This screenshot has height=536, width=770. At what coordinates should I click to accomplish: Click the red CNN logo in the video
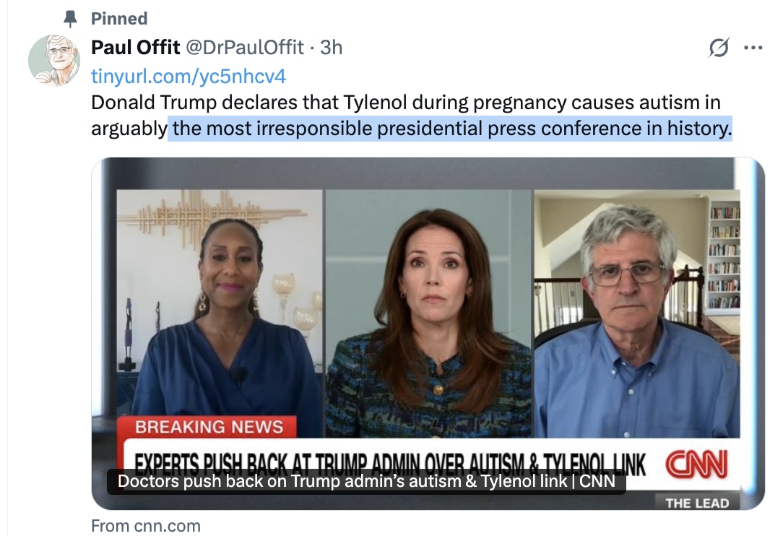pyautogui.click(x=696, y=464)
